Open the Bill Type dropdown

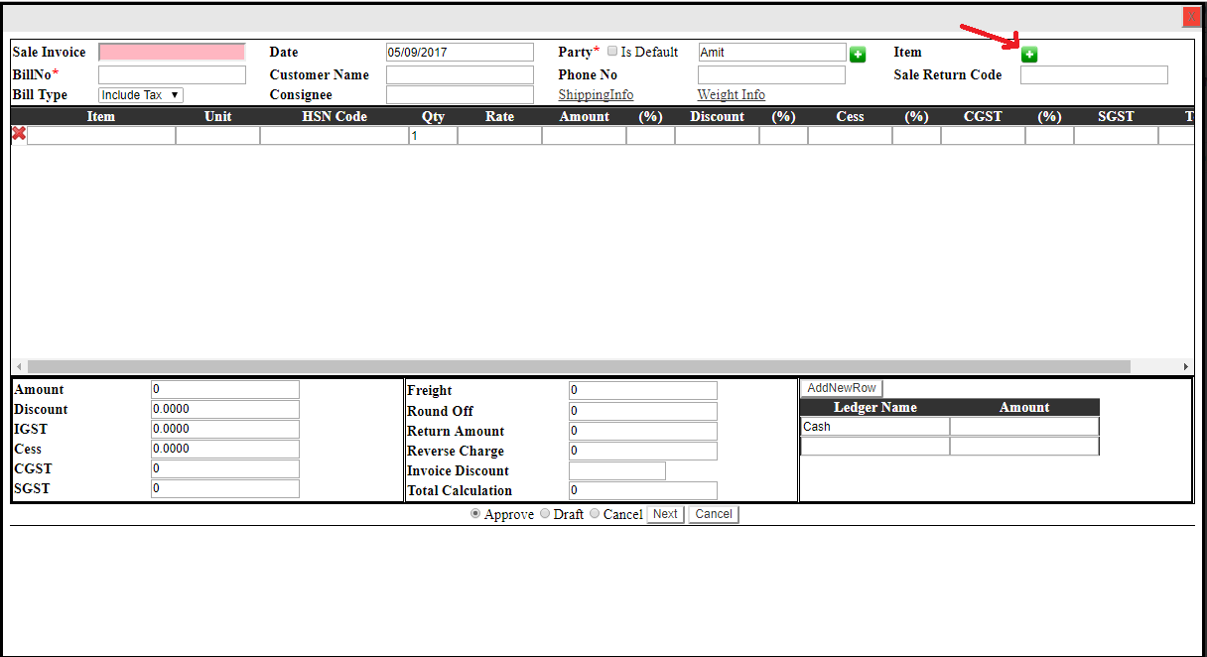pos(141,95)
